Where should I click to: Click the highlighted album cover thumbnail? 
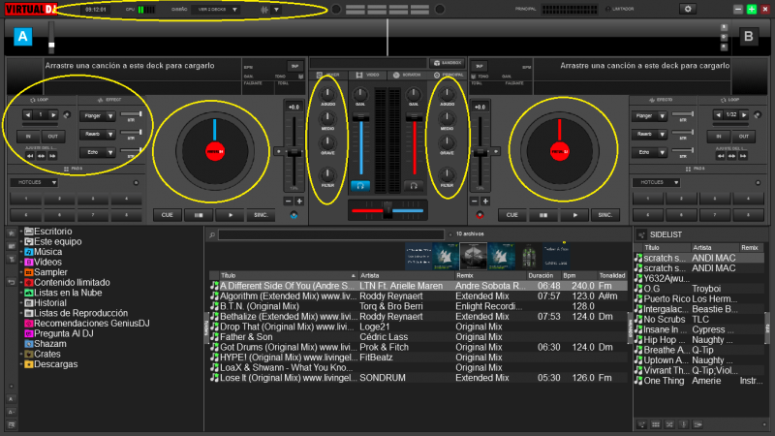tap(473, 256)
